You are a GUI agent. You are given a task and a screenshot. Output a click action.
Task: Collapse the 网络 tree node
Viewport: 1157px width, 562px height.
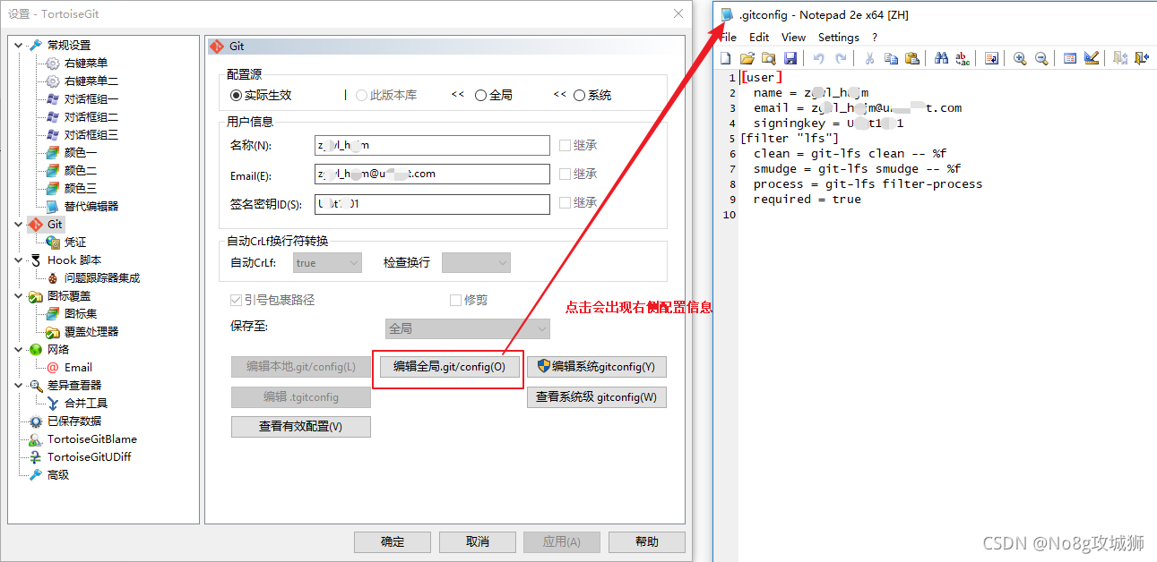(19, 349)
